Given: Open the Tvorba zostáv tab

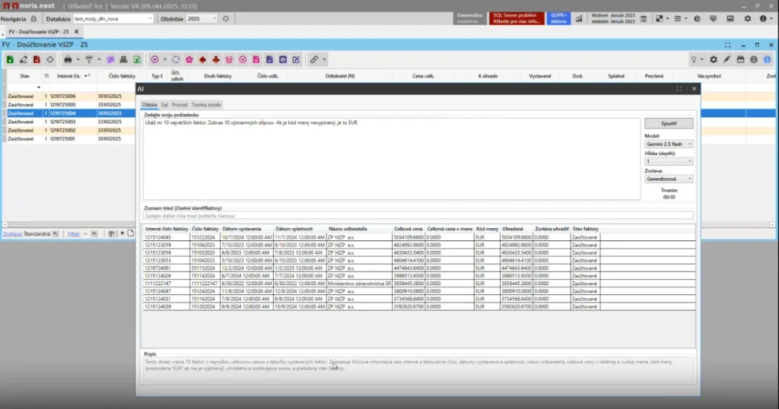Looking at the screenshot, I should point(206,104).
